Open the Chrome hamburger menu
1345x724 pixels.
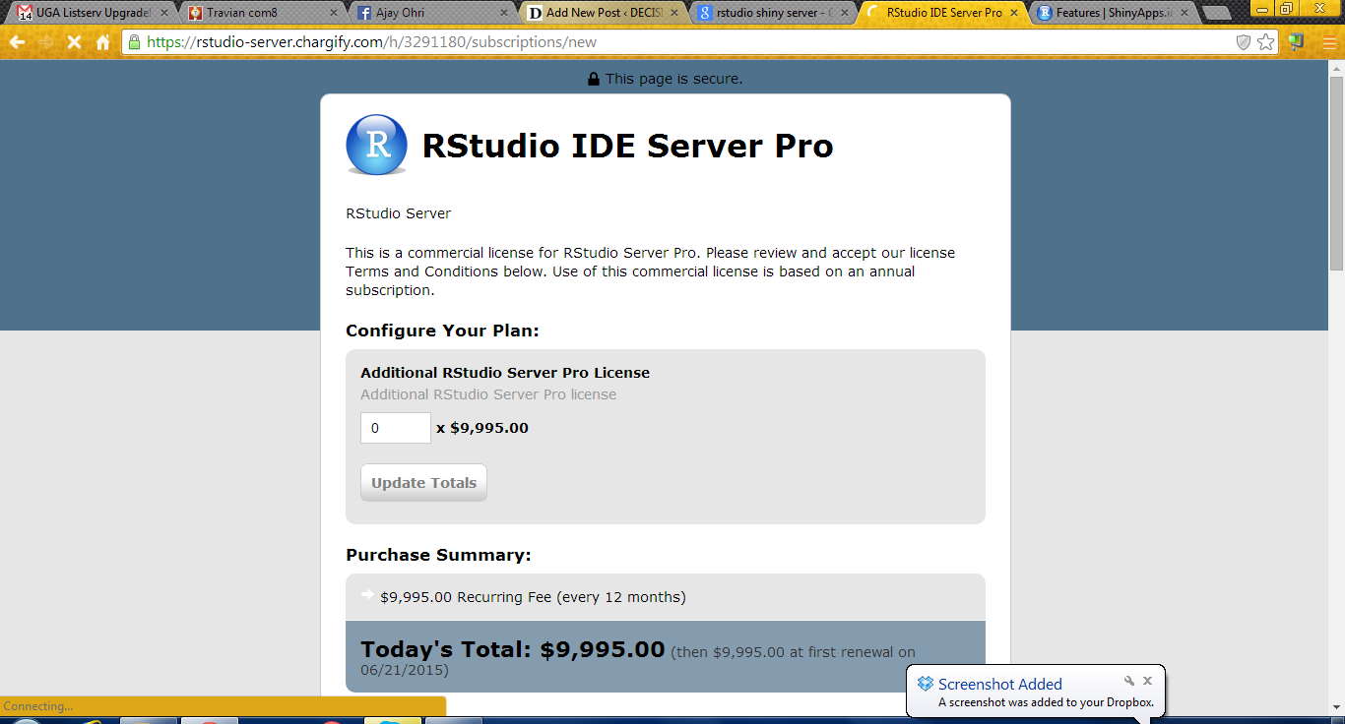(x=1329, y=42)
